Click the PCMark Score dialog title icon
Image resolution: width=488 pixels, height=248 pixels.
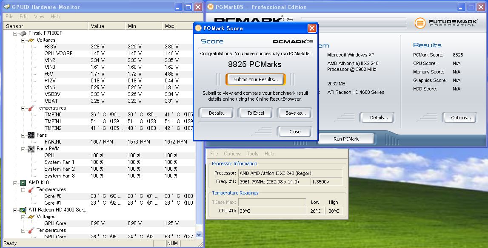tap(198, 28)
